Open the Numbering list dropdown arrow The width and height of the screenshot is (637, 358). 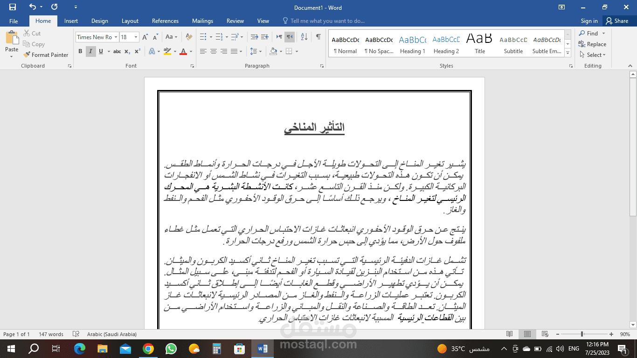(227, 37)
